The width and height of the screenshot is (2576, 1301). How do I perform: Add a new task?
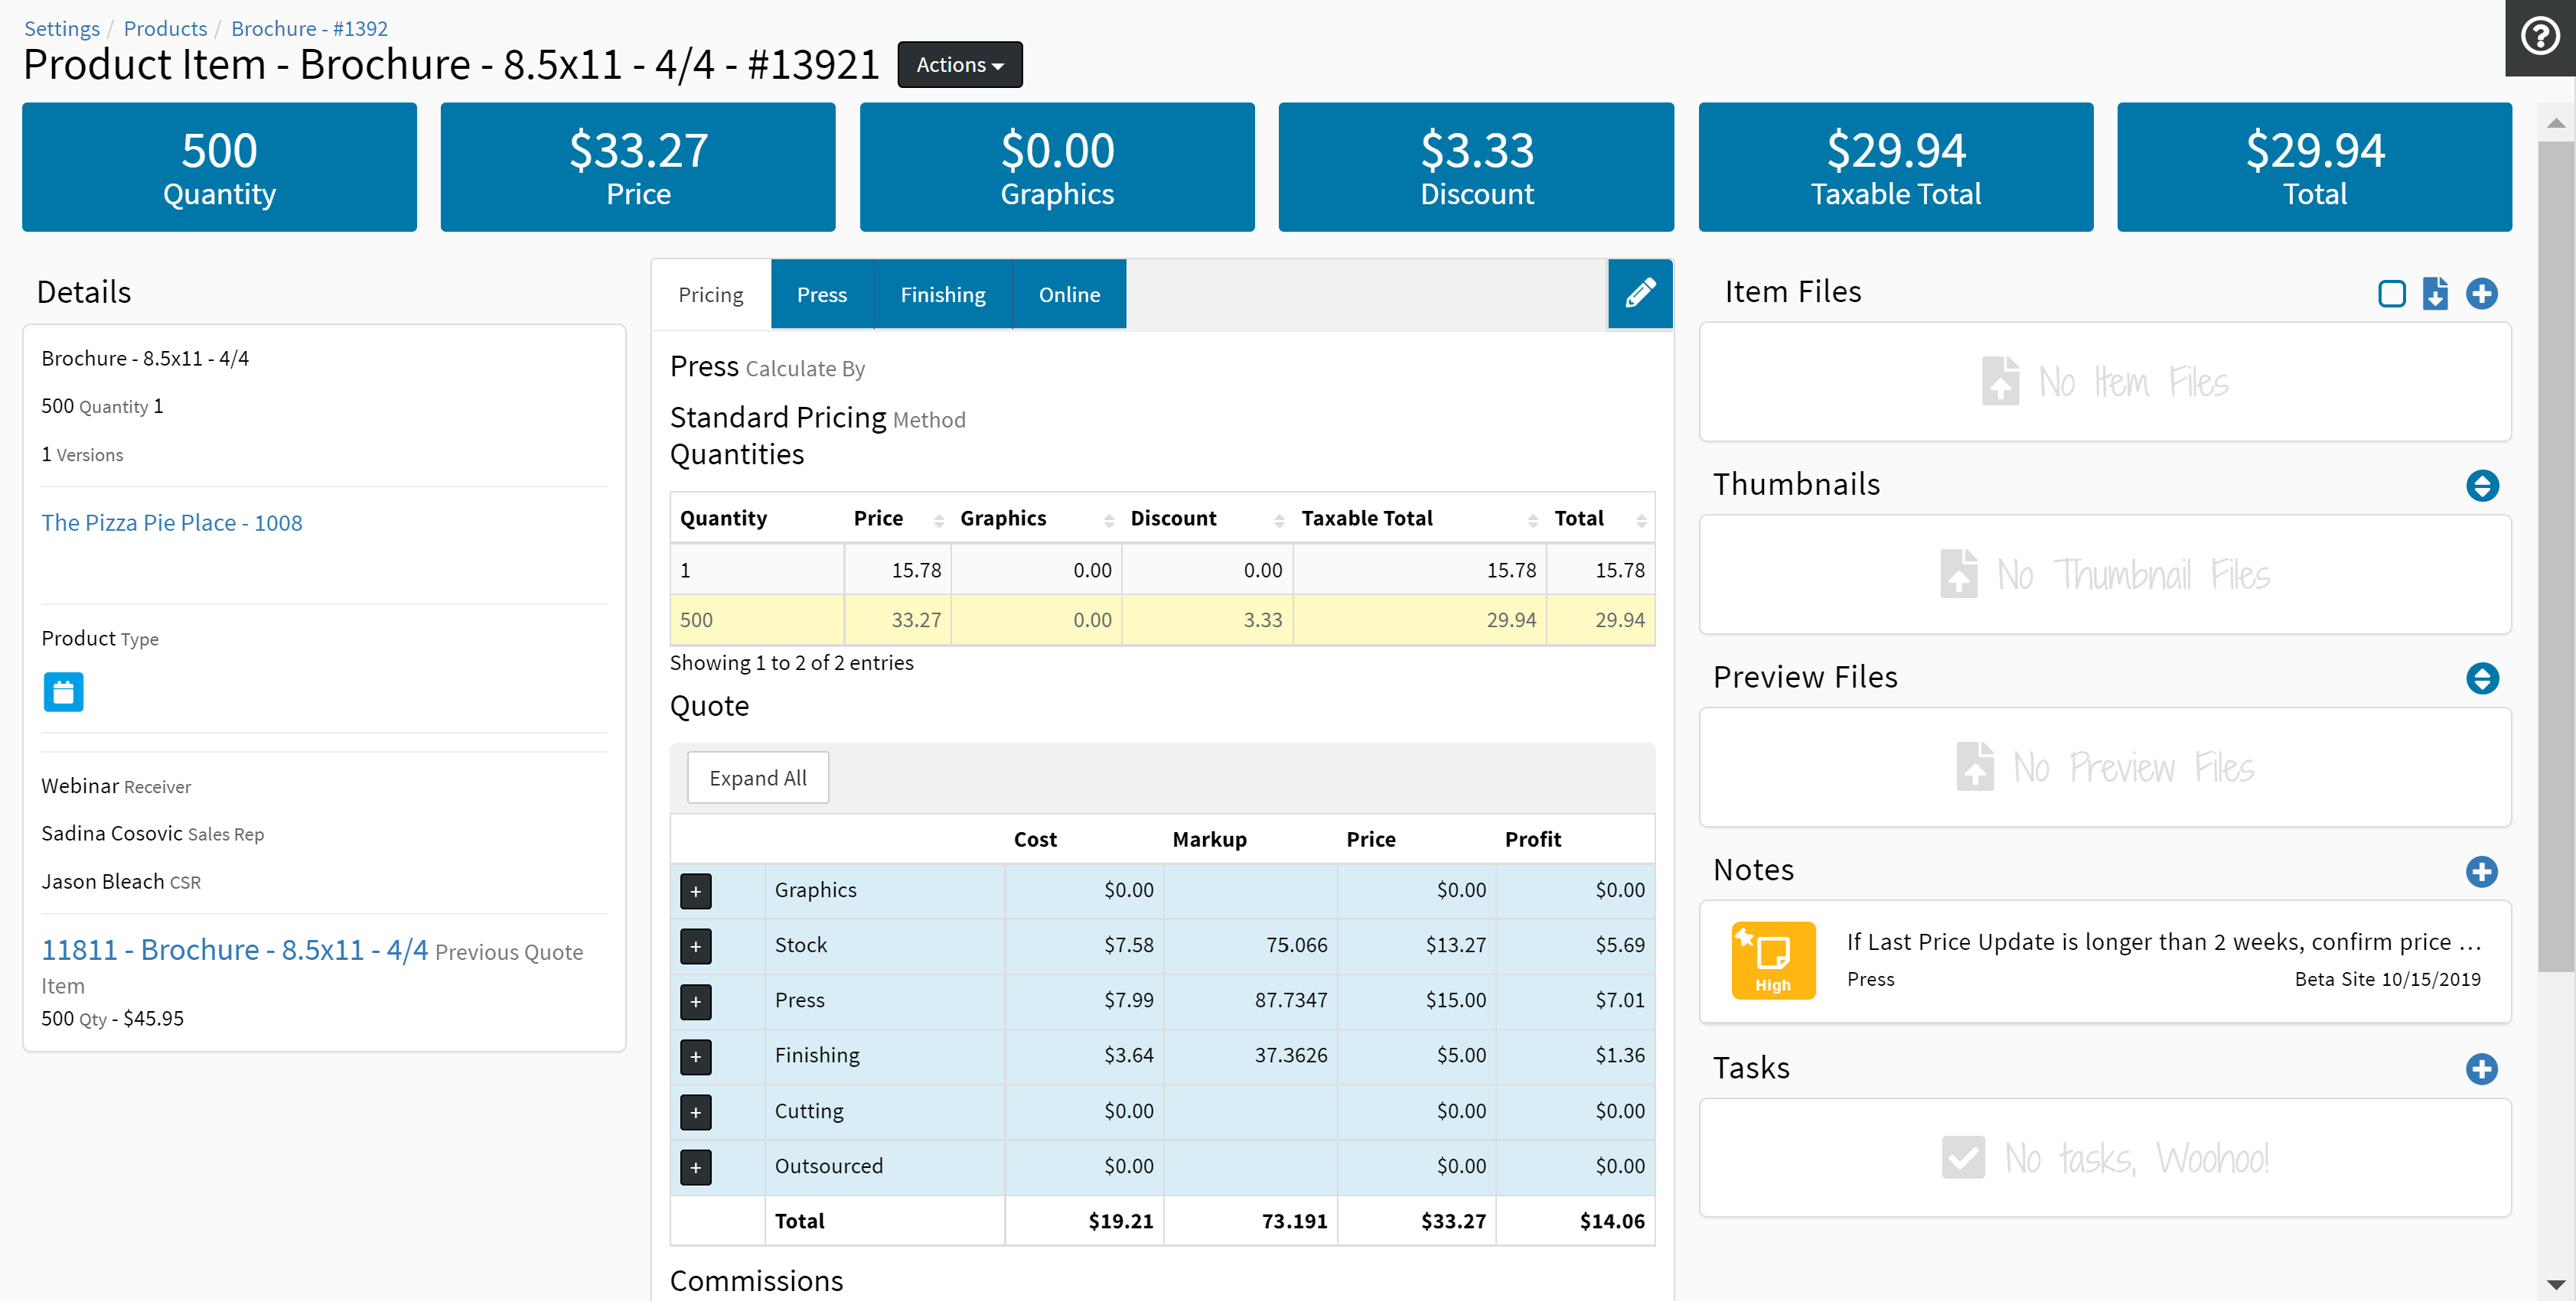2481,1068
